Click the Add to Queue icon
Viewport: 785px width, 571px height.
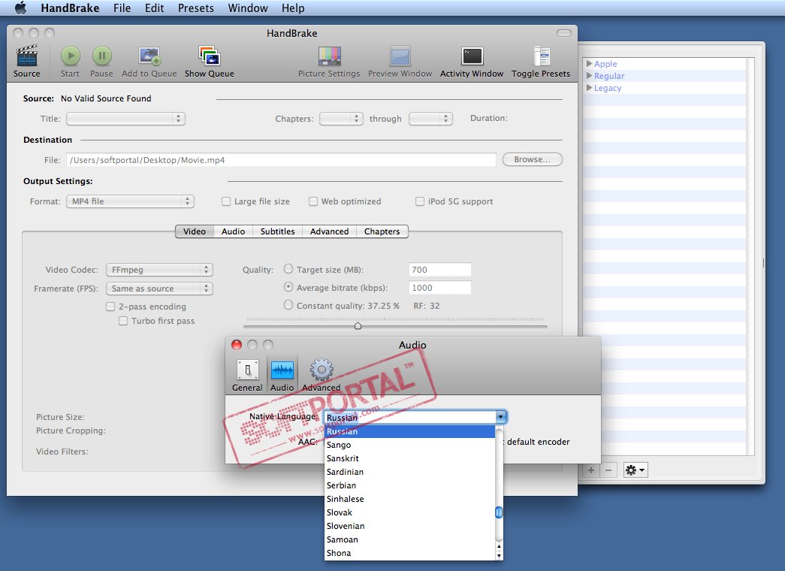pyautogui.click(x=149, y=56)
